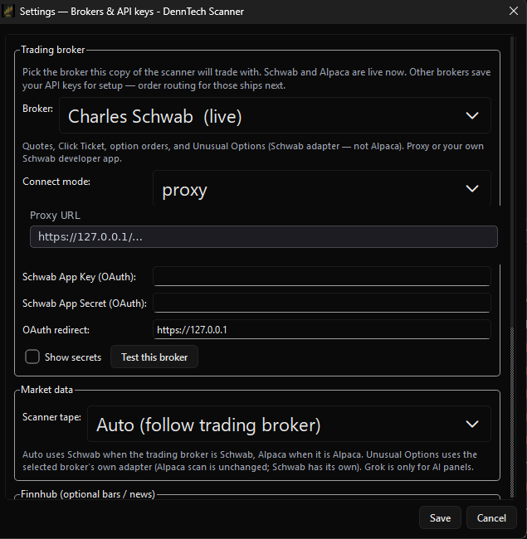The width and height of the screenshot is (527, 539).
Task: Click the Test this broker button
Action: tap(154, 357)
